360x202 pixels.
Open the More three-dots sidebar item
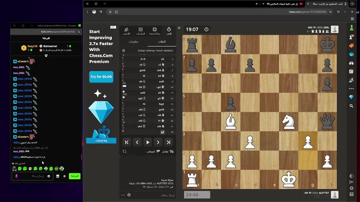(352, 89)
